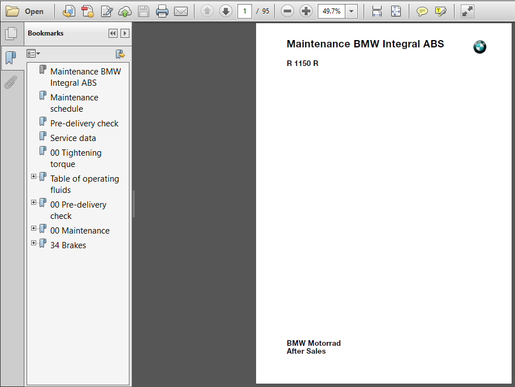Click the Open folder icon
Viewport: 515px width, 387px height.
[x=12, y=11]
